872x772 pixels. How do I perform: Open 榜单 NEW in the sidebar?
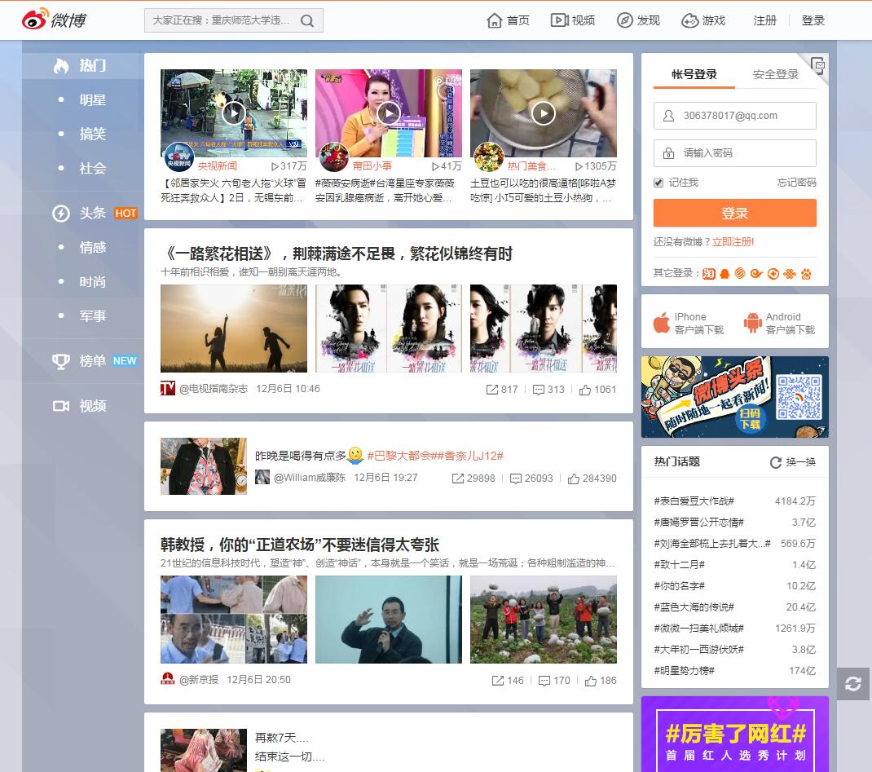(x=94, y=361)
